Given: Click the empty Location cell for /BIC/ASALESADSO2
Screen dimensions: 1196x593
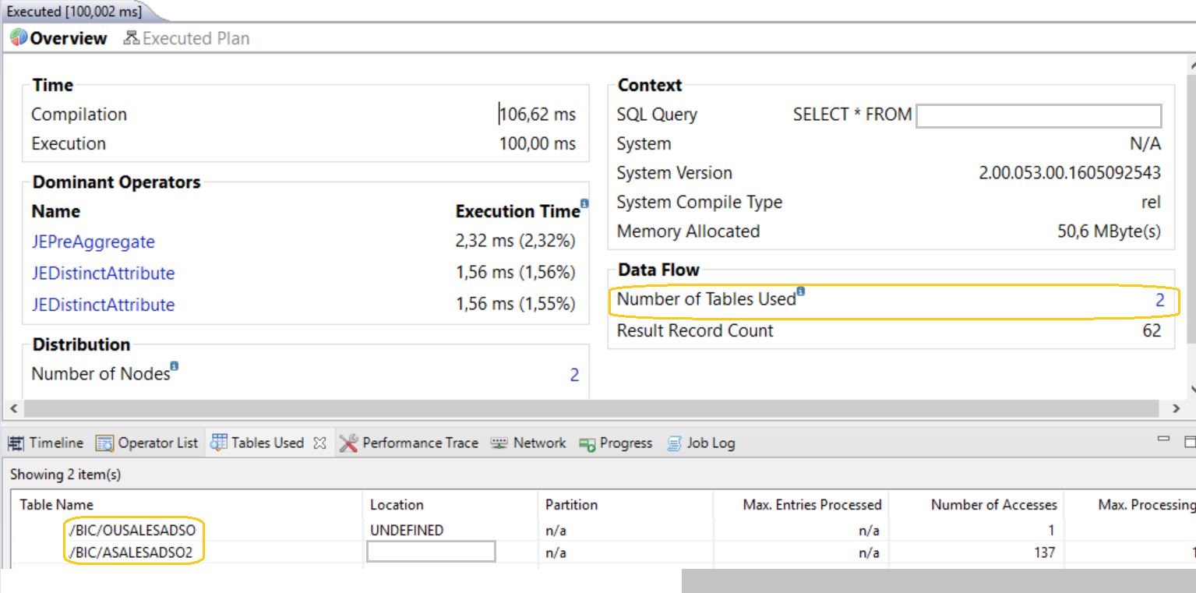Looking at the screenshot, I should pos(431,552).
